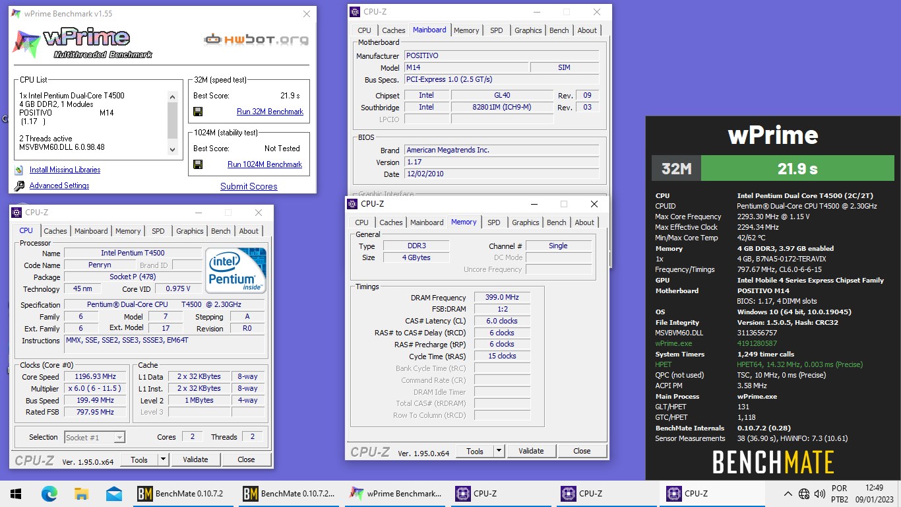Click the save icon beside Run 32M Benchmark
The width and height of the screenshot is (901, 507).
coord(198,112)
